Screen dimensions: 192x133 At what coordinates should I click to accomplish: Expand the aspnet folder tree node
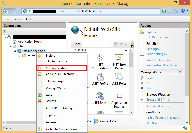(x=20, y=56)
